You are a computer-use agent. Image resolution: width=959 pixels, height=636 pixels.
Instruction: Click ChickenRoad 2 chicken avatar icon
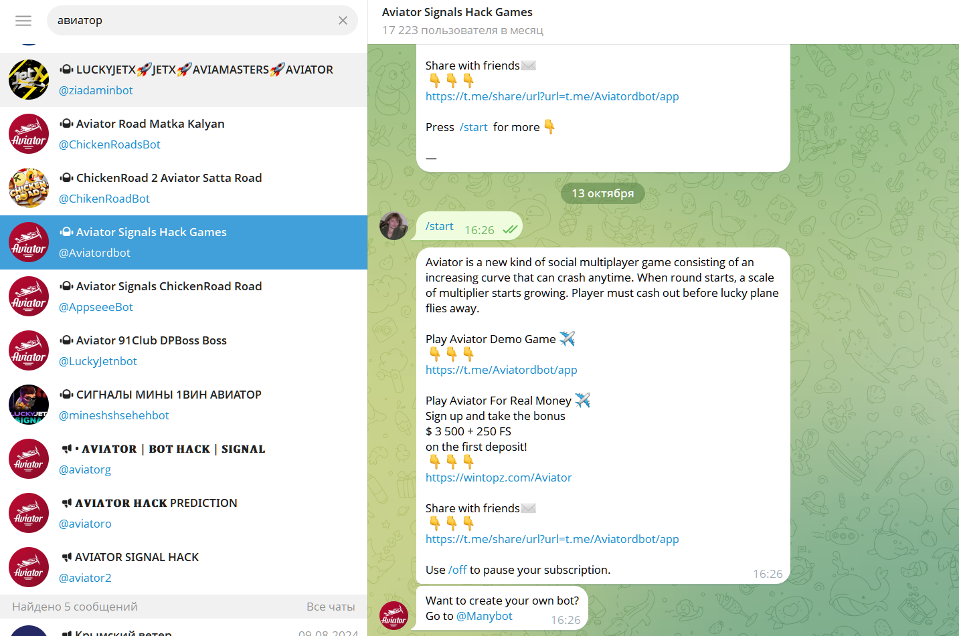pos(29,188)
